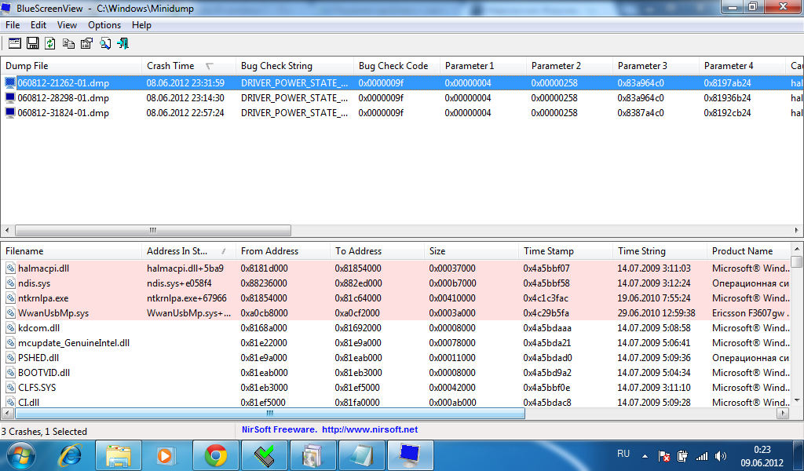Click the Save Selected Items floppy icon
The width and height of the screenshot is (804, 471).
tap(33, 43)
